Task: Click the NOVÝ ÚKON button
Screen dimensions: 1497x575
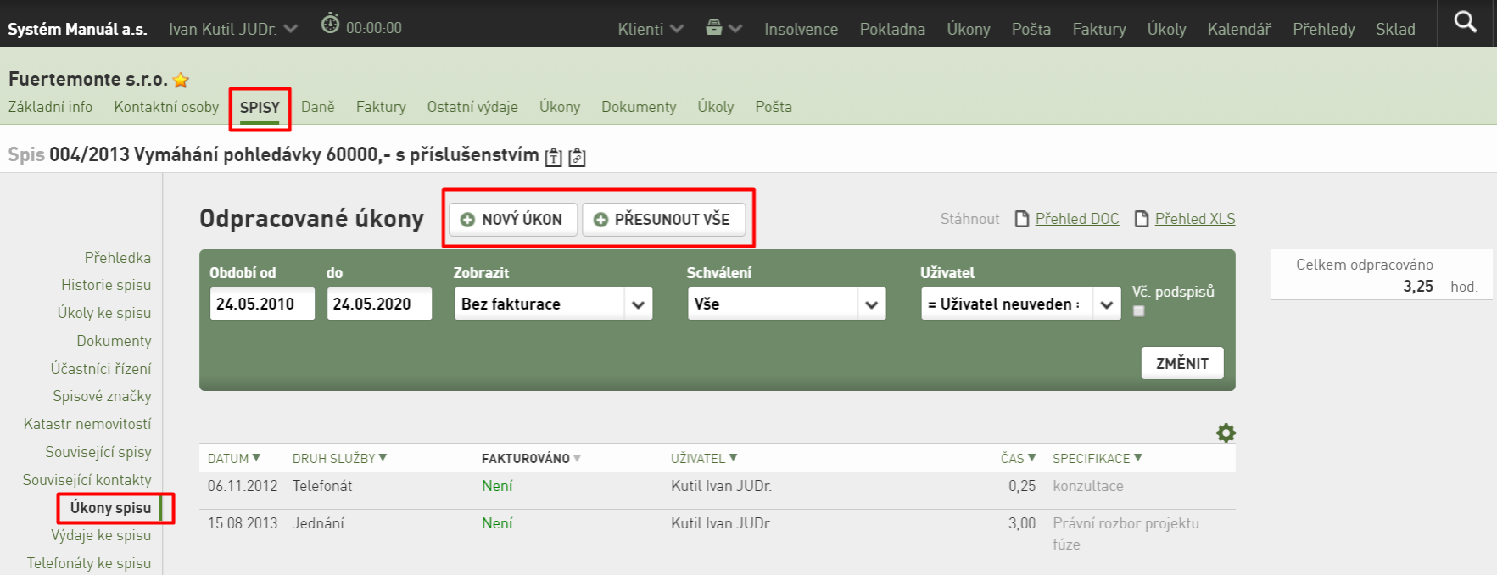Action: pyautogui.click(x=513, y=219)
